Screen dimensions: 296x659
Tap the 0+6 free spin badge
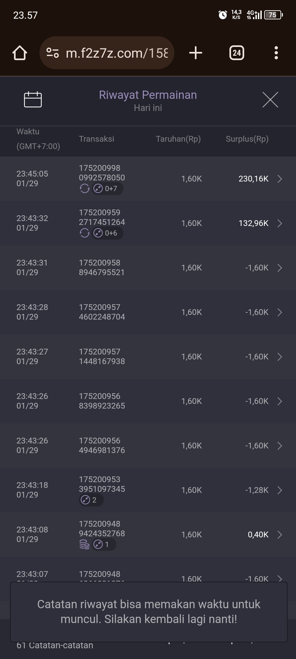click(107, 233)
